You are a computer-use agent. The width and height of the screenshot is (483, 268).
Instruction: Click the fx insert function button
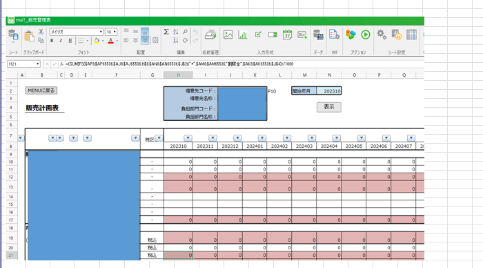click(x=61, y=64)
